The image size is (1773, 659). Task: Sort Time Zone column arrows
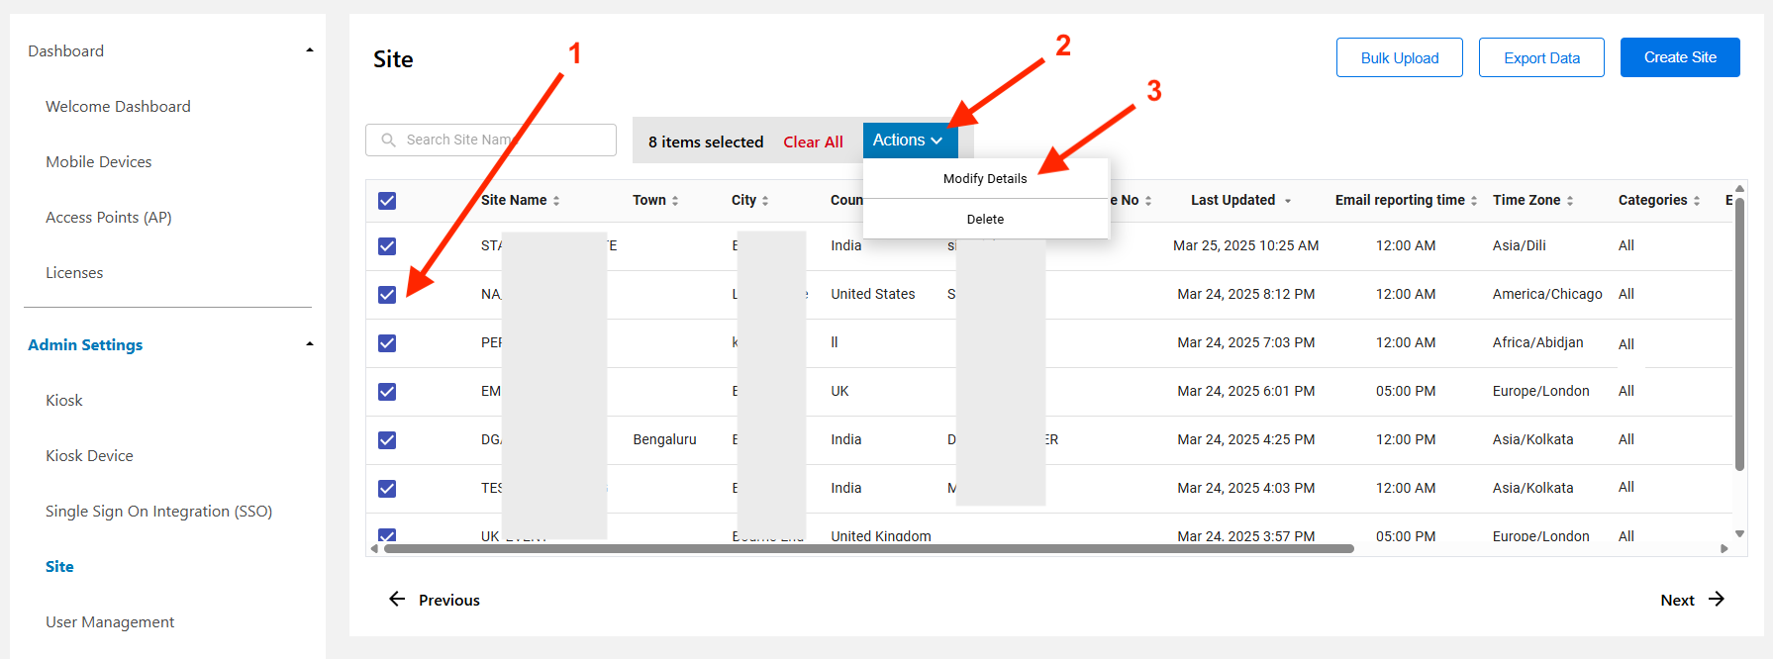coord(1570,201)
